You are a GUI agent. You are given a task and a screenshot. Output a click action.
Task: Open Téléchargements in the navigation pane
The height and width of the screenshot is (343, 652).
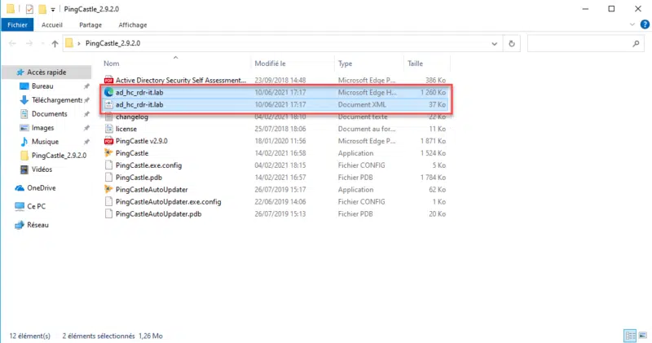click(x=56, y=100)
